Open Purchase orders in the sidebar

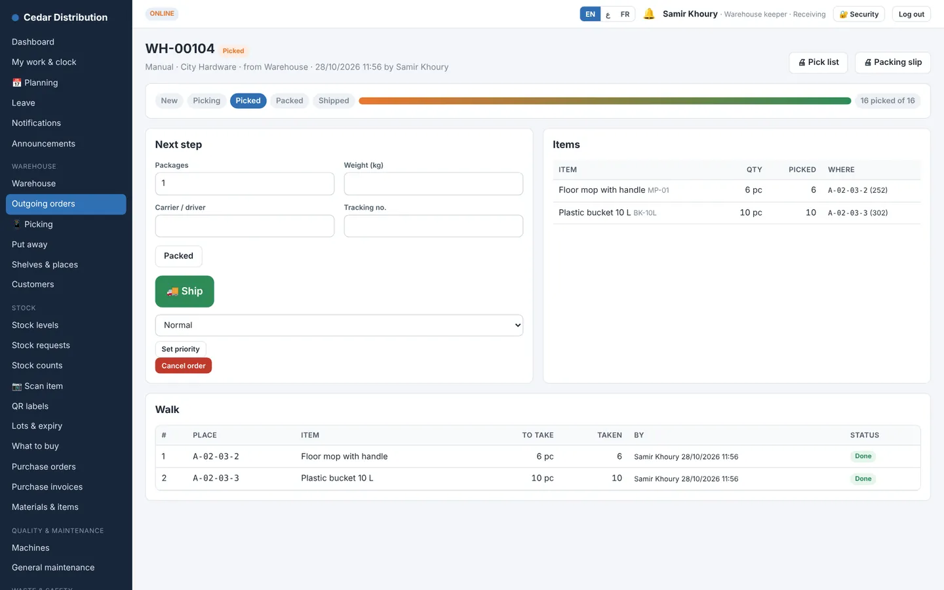point(66,467)
